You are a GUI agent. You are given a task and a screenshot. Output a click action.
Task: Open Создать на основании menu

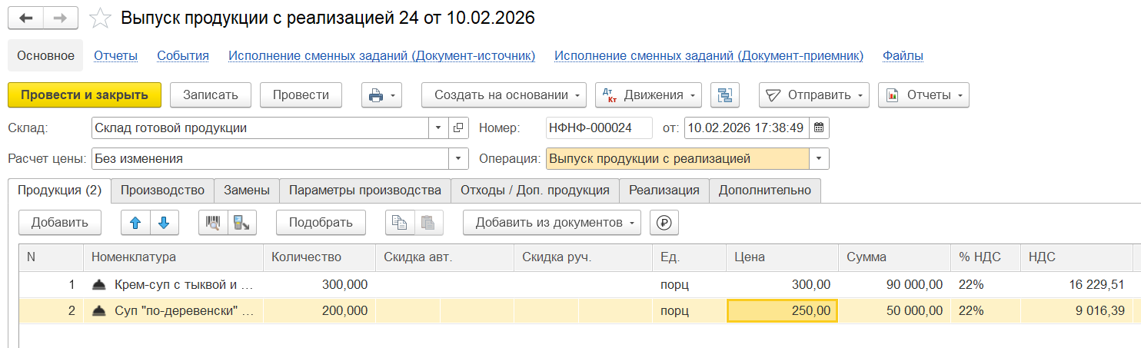(504, 95)
